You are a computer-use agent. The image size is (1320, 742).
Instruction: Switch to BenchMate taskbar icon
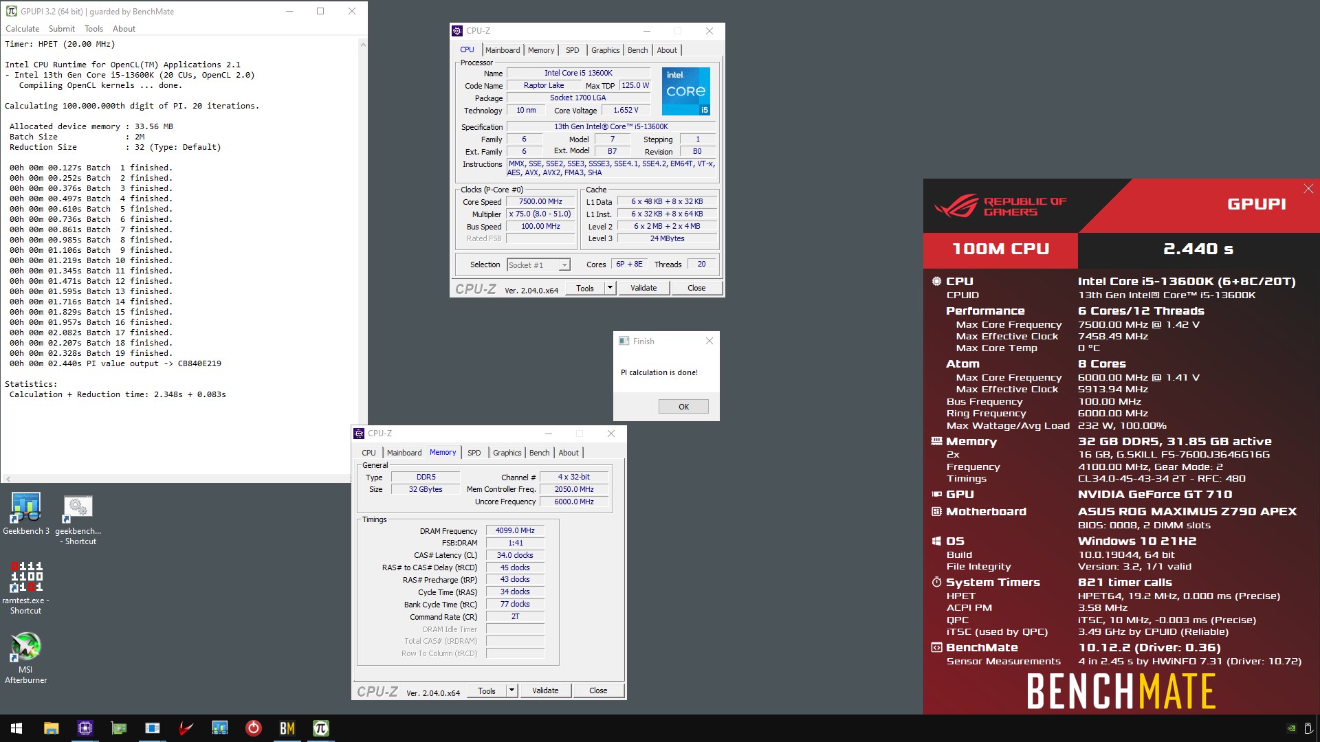tap(287, 728)
